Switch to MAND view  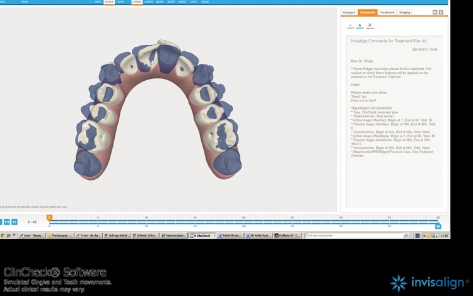[x=205, y=2]
